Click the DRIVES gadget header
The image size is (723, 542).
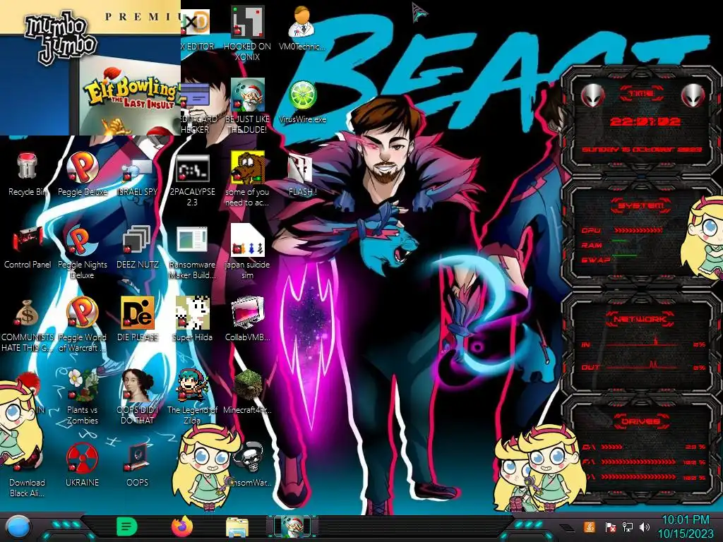(640, 421)
